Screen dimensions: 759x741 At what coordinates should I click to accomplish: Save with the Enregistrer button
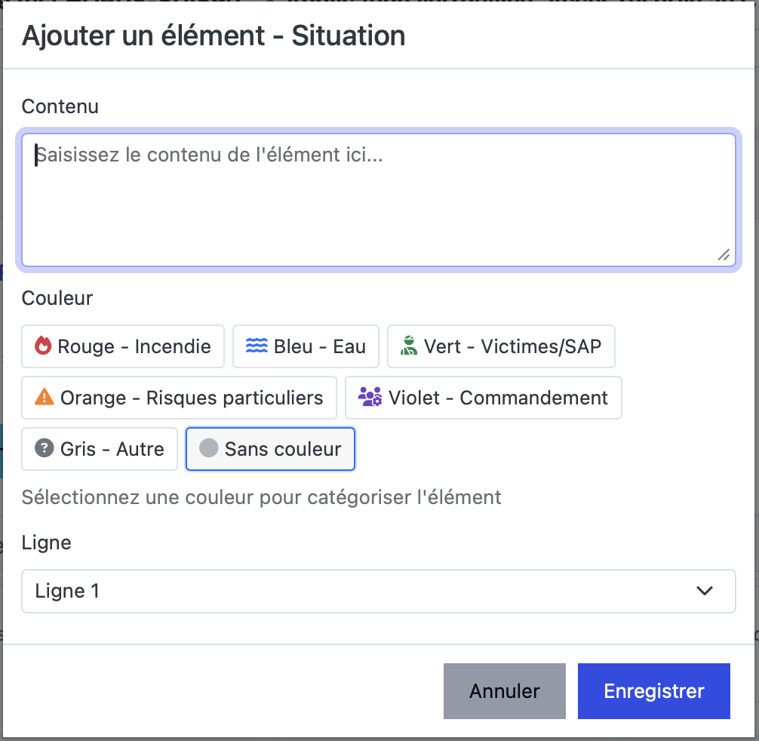(653, 691)
